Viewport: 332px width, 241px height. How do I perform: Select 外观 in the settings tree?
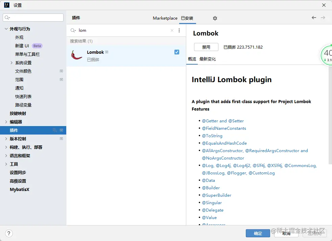tap(19, 38)
